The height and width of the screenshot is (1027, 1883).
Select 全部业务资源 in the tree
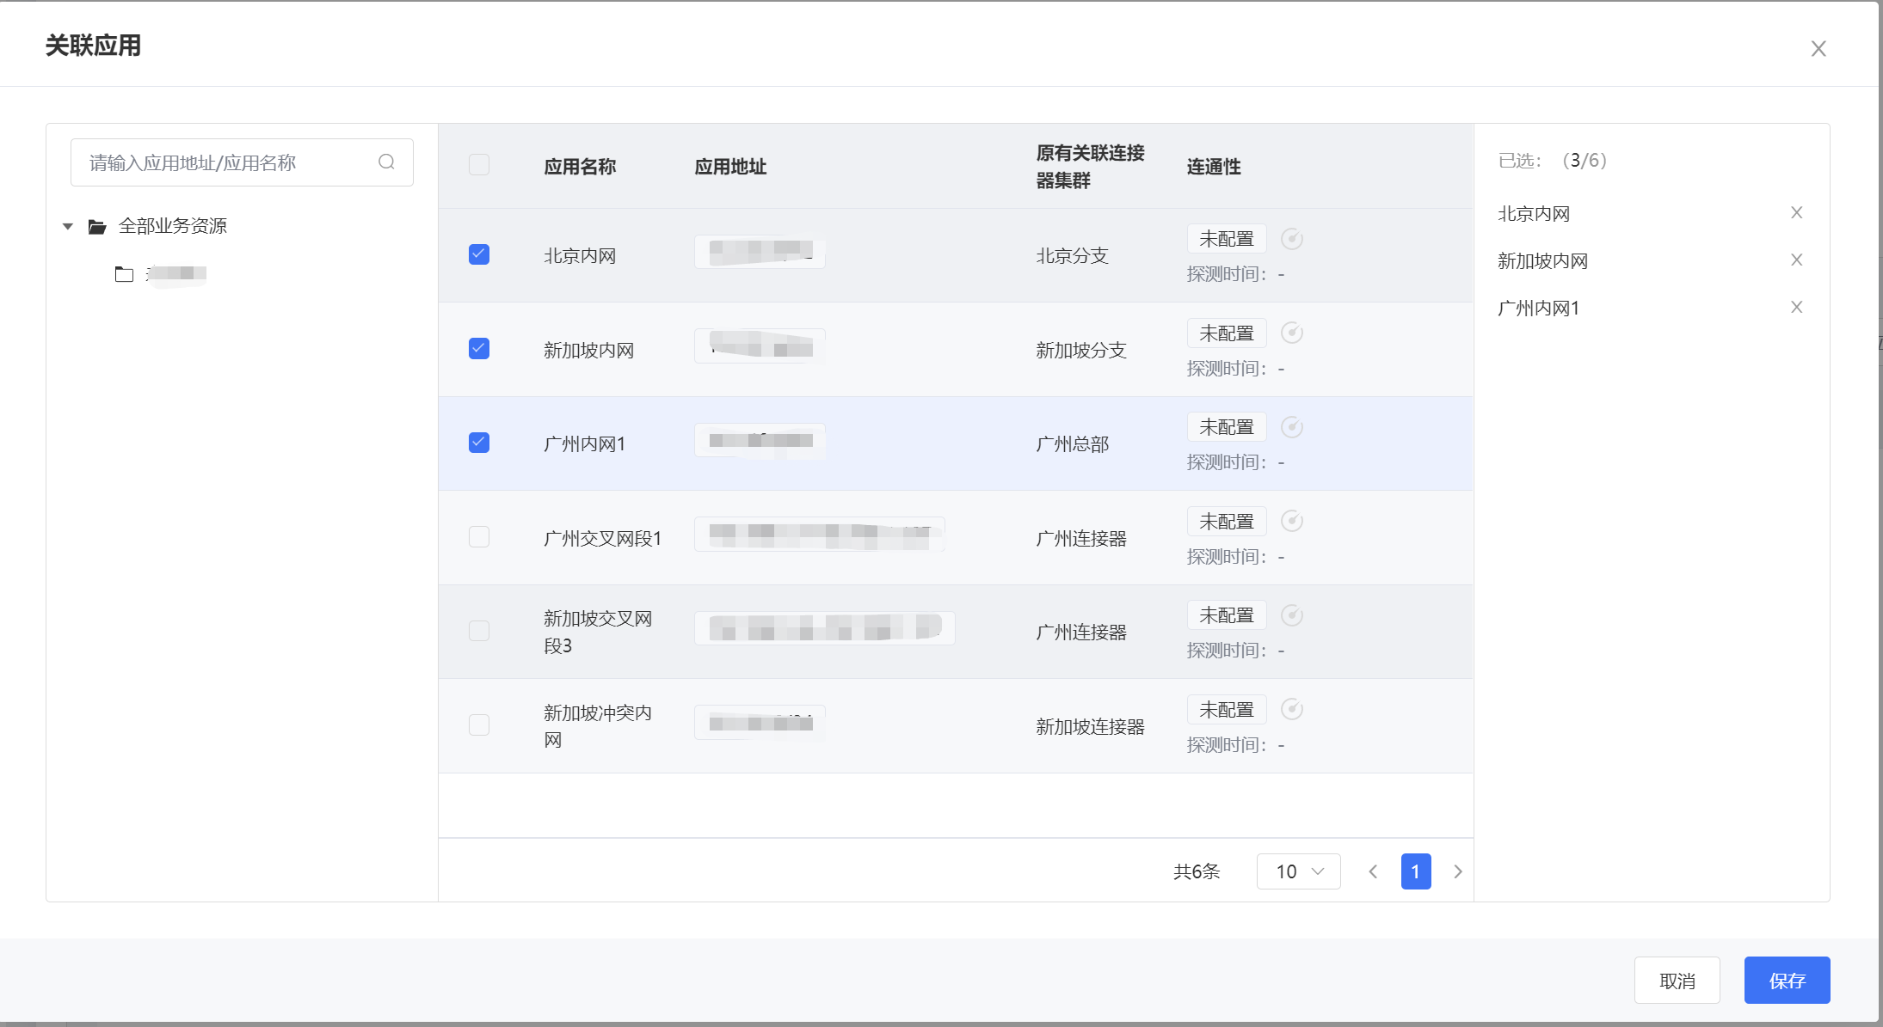pyautogui.click(x=173, y=226)
